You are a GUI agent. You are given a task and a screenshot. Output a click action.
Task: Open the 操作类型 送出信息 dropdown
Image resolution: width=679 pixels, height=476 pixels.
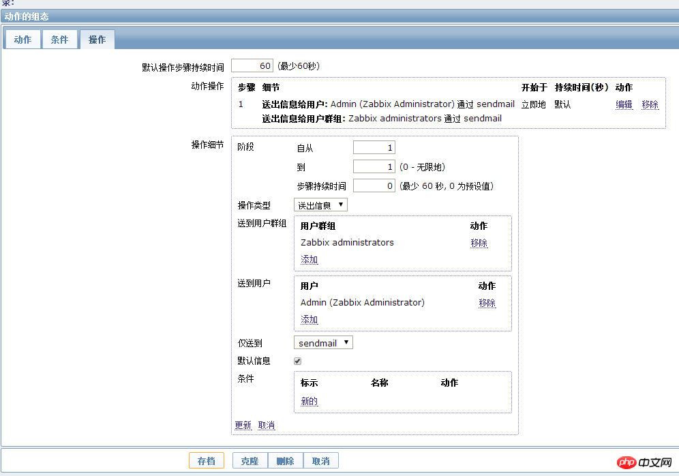[x=320, y=205]
